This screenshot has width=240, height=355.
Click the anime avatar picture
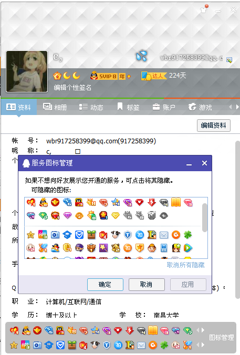[27, 71]
